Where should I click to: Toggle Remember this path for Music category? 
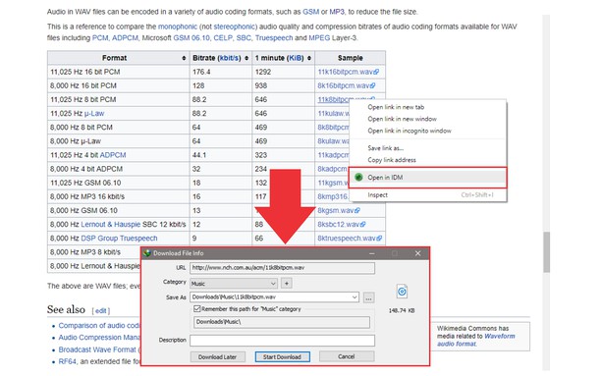197,309
